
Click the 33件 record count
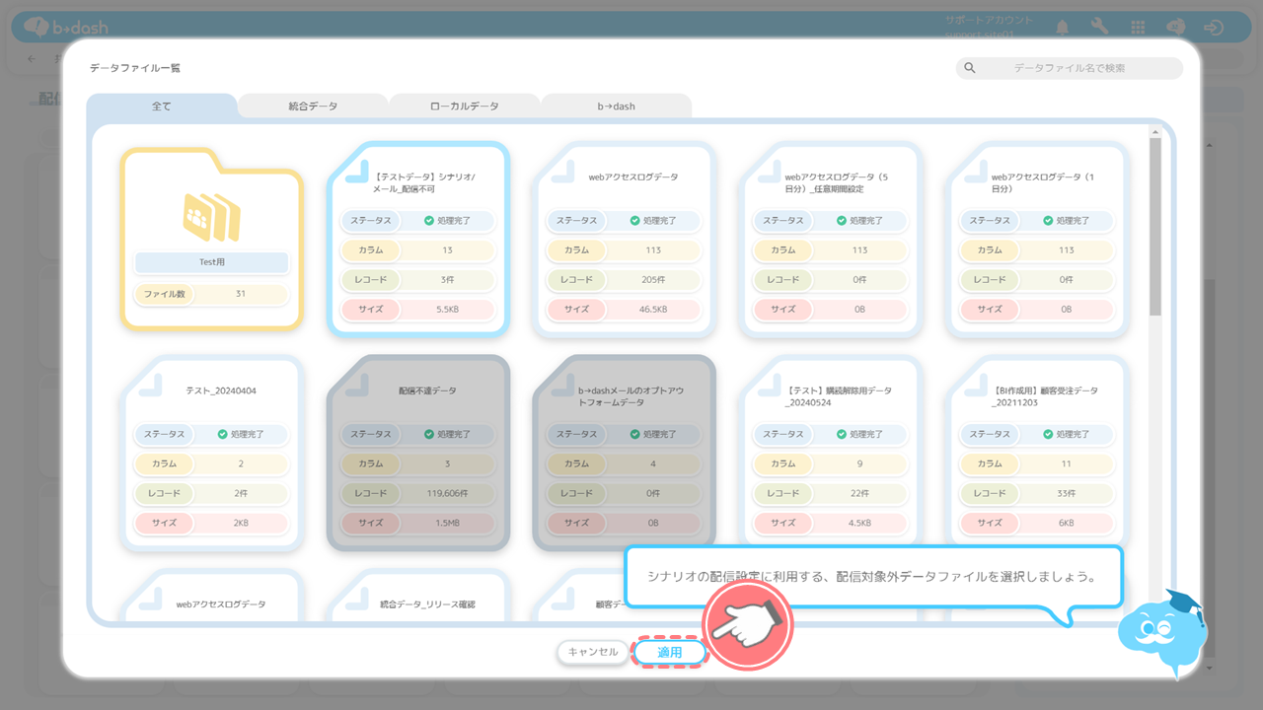tap(1066, 493)
